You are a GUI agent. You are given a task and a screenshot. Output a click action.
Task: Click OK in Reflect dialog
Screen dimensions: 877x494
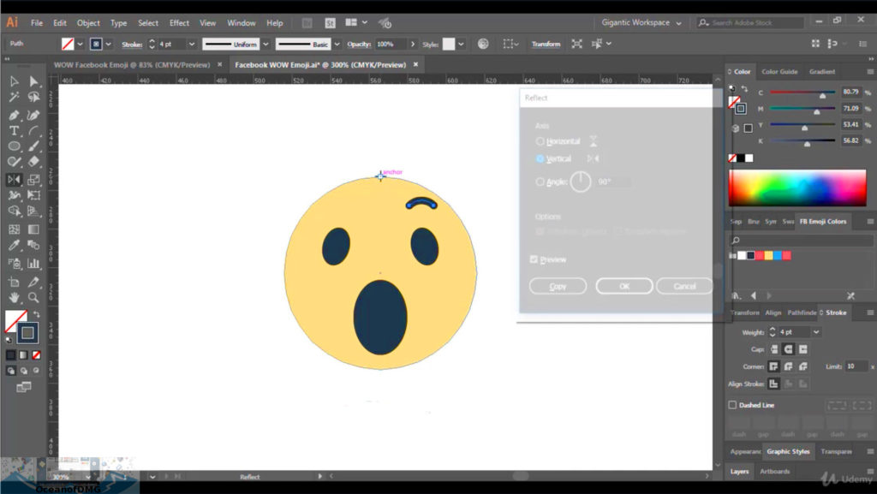(x=624, y=286)
